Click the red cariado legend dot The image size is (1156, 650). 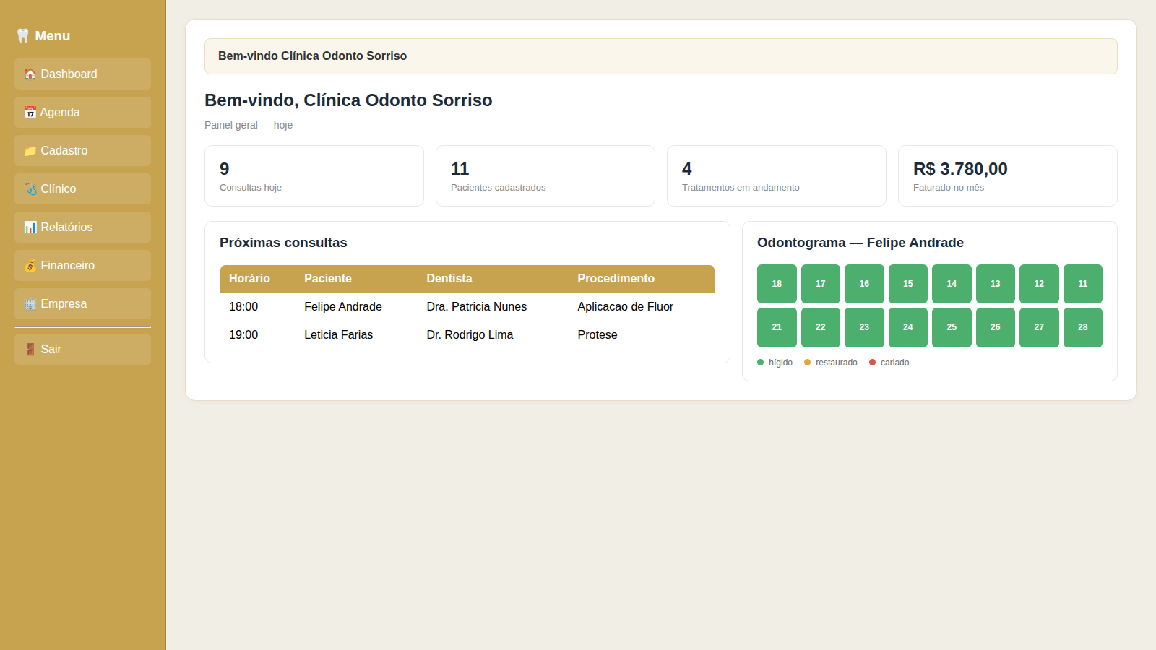[x=872, y=363]
